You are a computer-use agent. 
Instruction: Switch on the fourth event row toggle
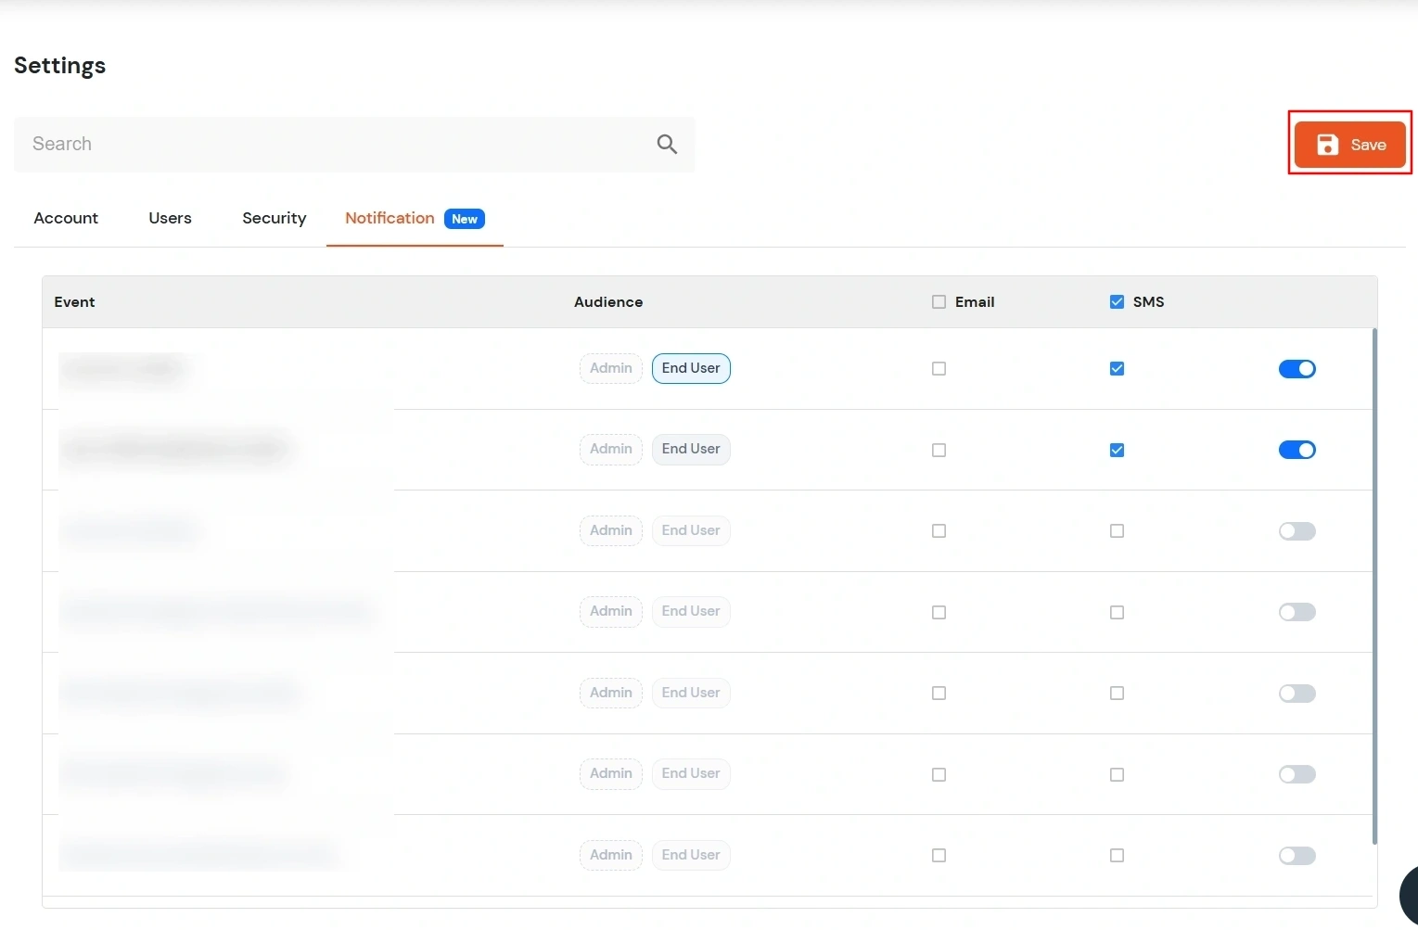tap(1297, 612)
